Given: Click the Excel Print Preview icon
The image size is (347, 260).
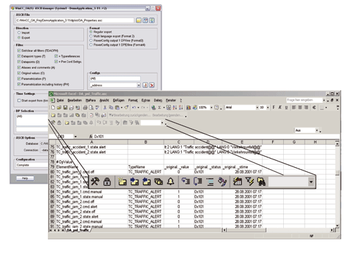Looking at the screenshot, I should pyautogui.click(x=91, y=107).
